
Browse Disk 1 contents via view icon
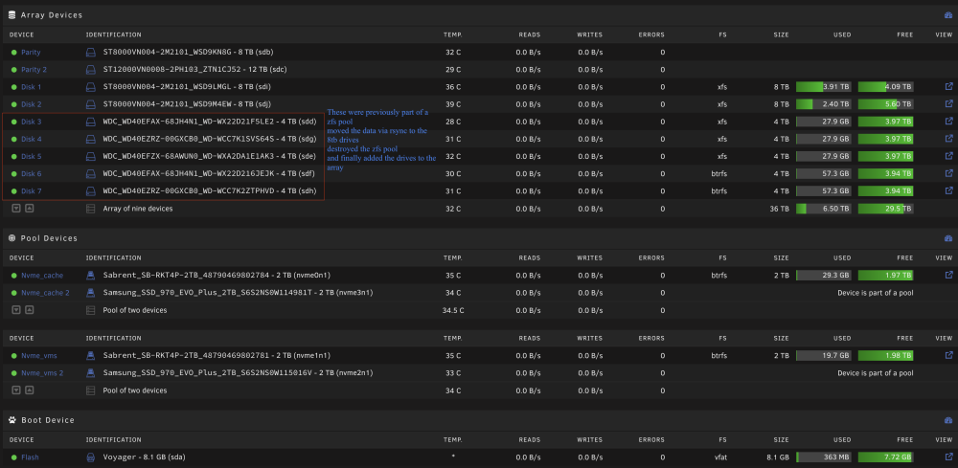948,87
